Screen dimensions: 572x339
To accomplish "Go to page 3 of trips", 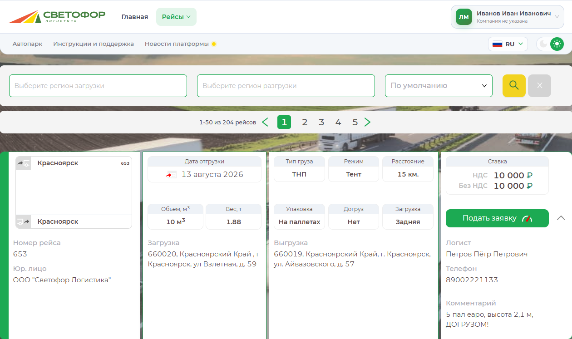I will [x=321, y=122].
